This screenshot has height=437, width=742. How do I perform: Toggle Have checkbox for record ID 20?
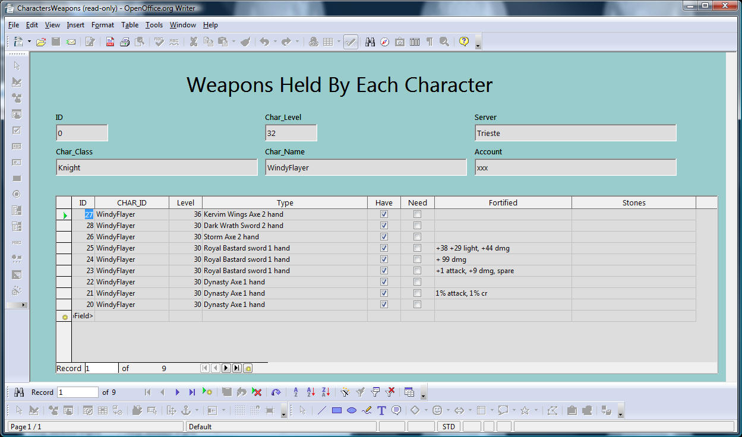tap(384, 305)
